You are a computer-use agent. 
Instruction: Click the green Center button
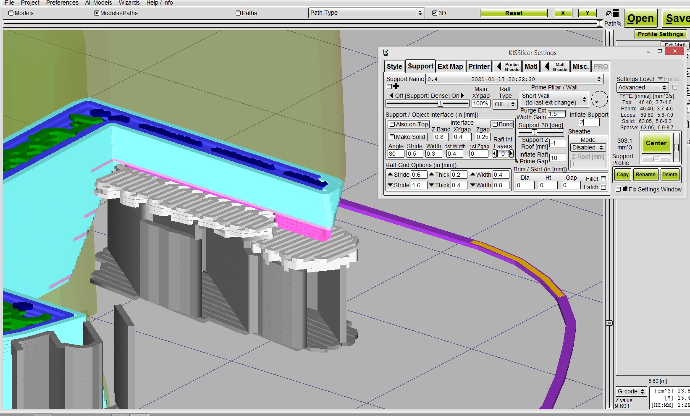coord(656,143)
